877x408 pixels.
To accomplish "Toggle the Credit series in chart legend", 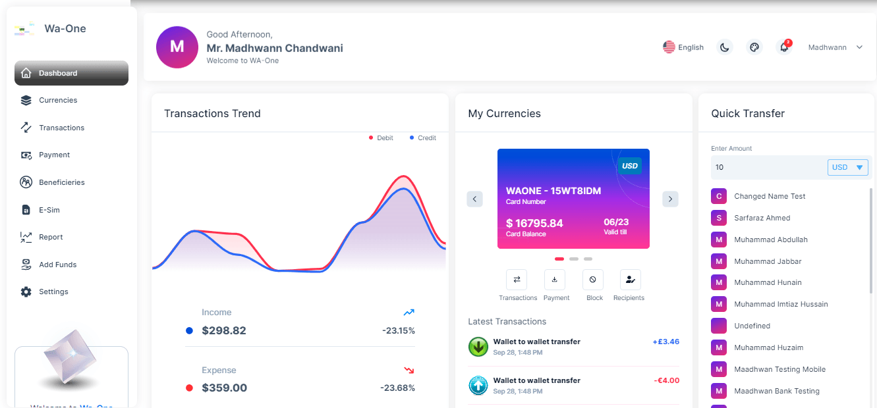I will (x=422, y=138).
